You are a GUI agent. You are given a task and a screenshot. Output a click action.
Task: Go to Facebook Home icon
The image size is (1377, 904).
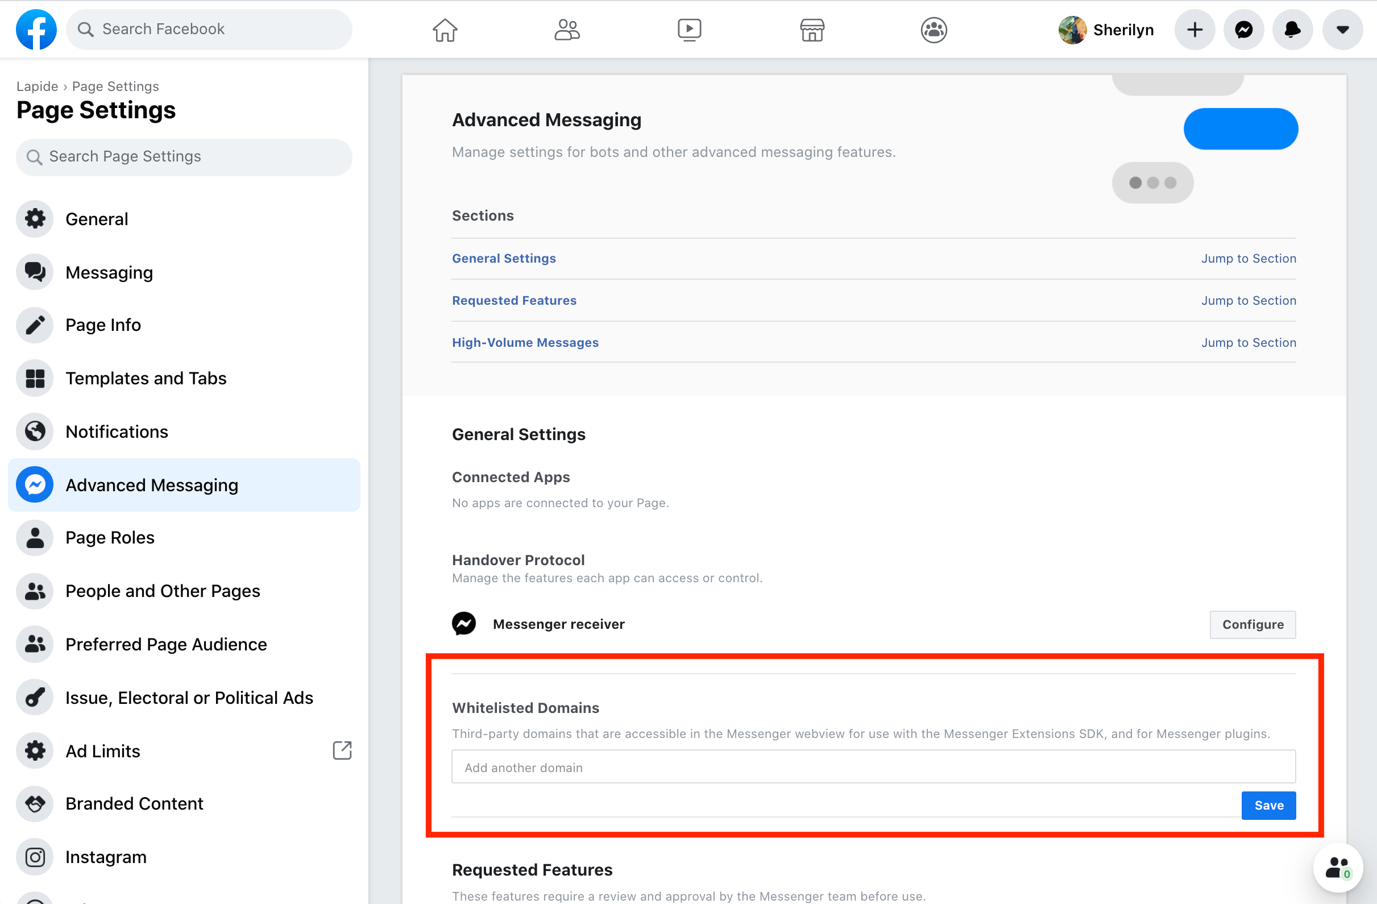pos(445,30)
